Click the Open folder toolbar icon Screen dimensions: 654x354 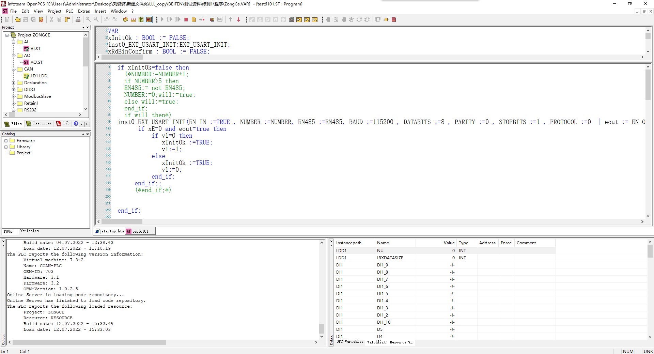click(x=18, y=20)
